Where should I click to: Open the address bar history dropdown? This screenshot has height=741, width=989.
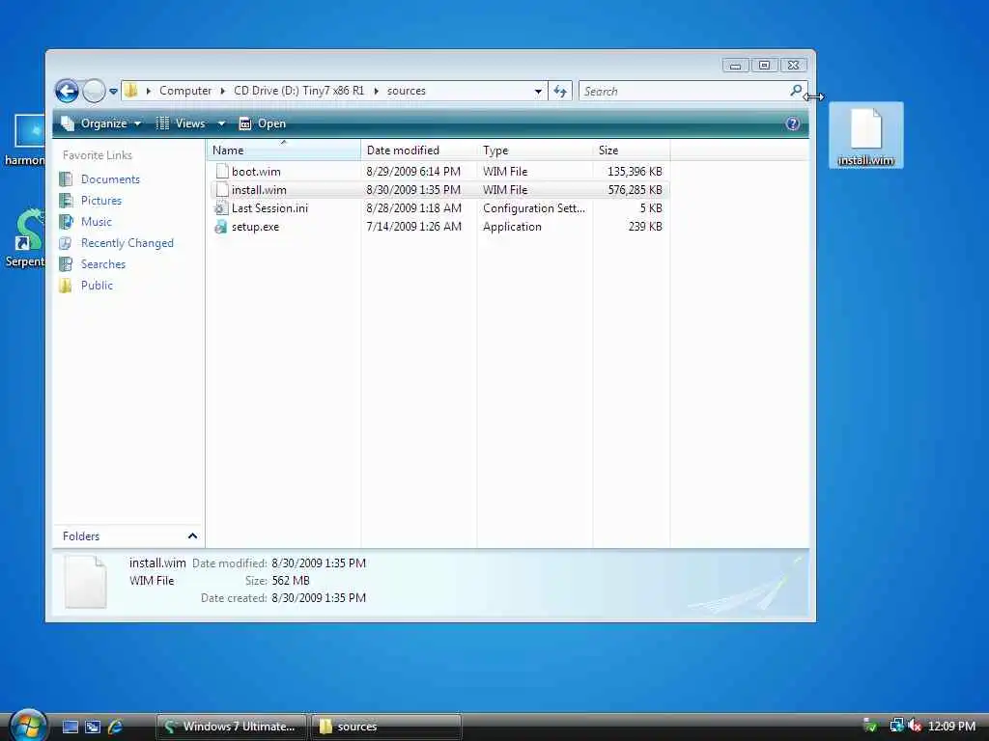coord(538,92)
